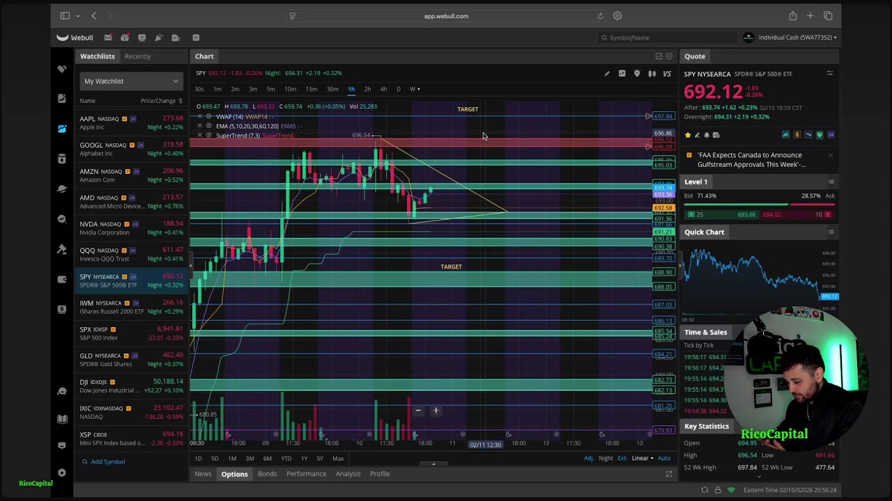Screen dimensions: 892x501
Task: Select the 5m chart interval
Action: coord(270,89)
